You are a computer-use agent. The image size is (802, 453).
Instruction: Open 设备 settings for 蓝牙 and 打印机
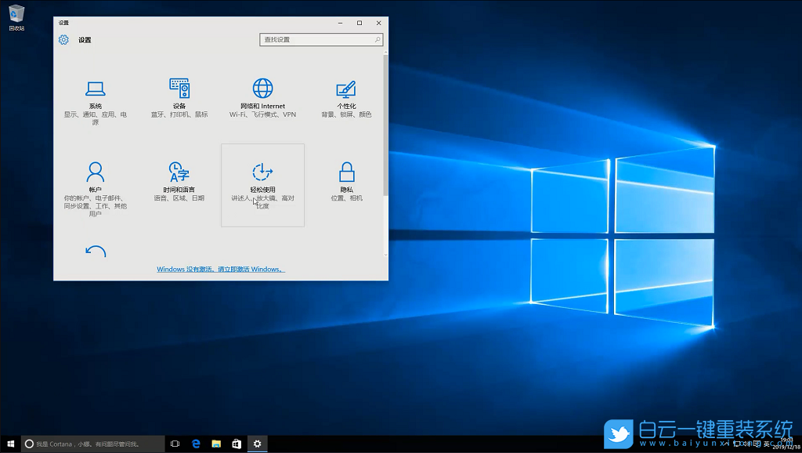[x=179, y=98]
